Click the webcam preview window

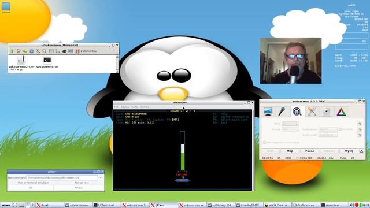(291, 61)
